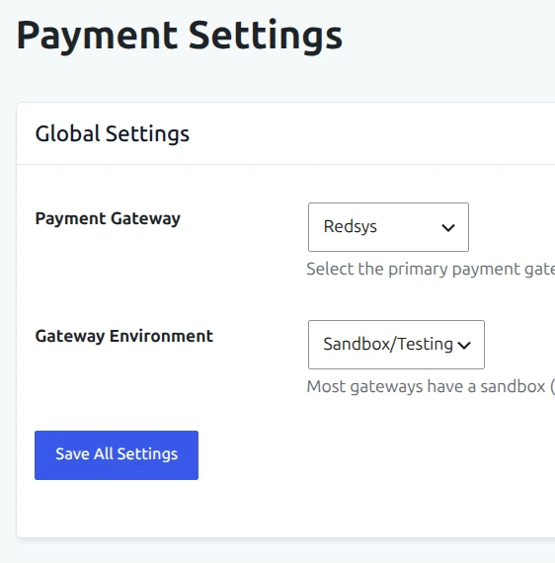Click the word 'Settings' in the Global Settings header

point(147,133)
